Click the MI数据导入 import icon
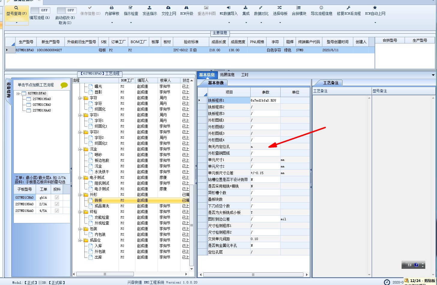437x285 pixels. pos(228,7)
